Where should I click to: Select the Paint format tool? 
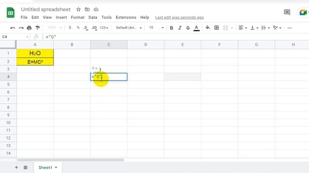click(38, 28)
